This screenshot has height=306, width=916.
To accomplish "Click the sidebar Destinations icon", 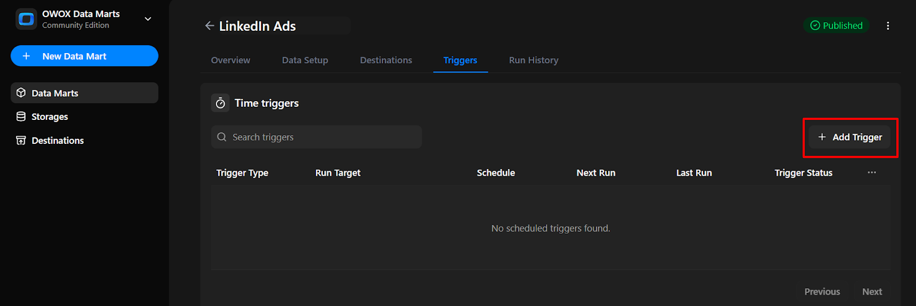I will 21,140.
